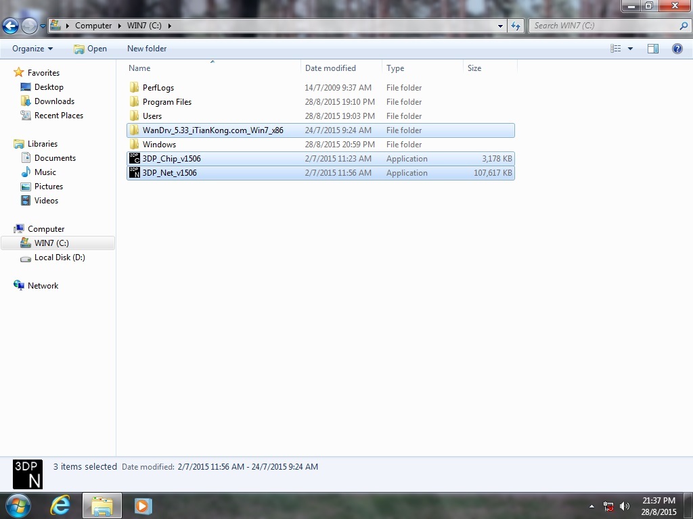The height and width of the screenshot is (519, 693).
Task: Click the Windows Explorer taskbar icon
Action: coord(102,505)
